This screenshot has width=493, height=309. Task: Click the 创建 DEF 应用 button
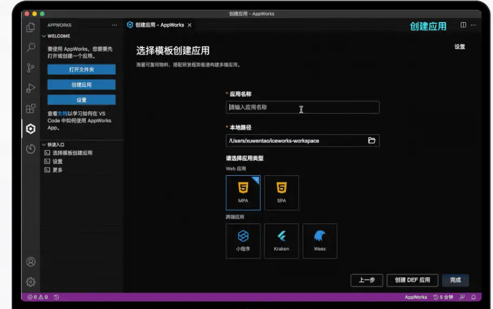[412, 280]
